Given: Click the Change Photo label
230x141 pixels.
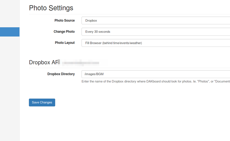Looking at the screenshot, I should click(64, 32).
